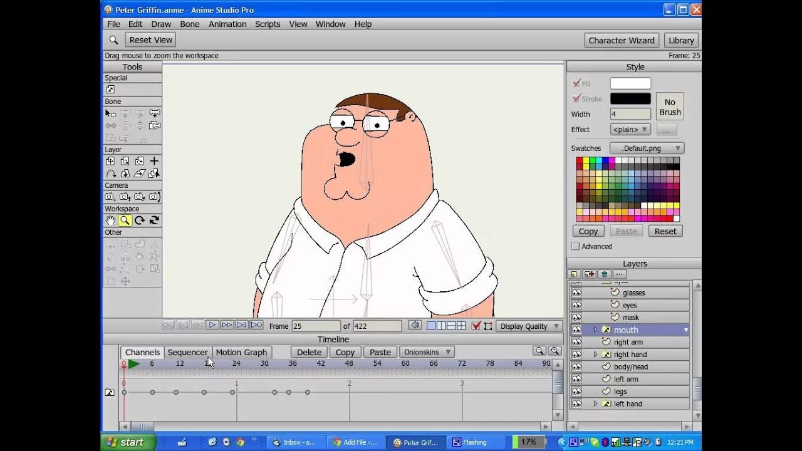Open the Display Quality dropdown
802x451 pixels.
529,326
